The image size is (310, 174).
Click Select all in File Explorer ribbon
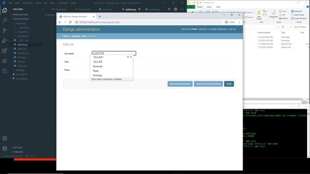tap(296, 11)
